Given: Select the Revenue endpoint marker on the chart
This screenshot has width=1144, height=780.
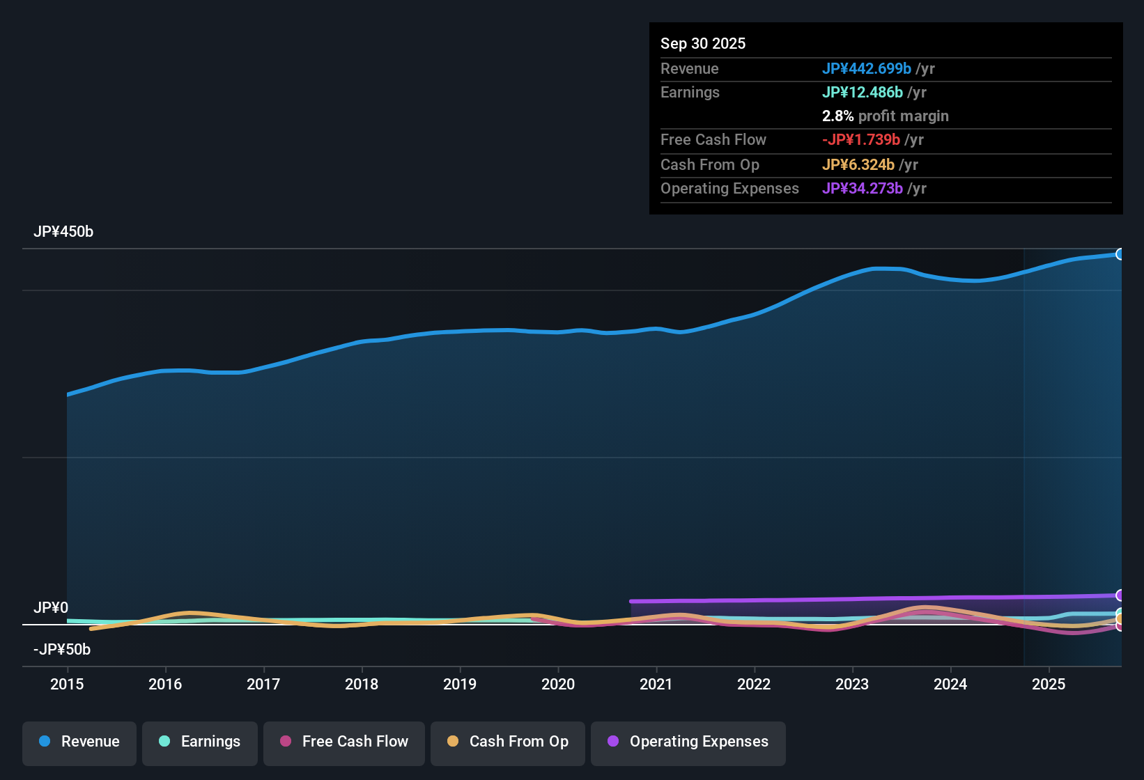Looking at the screenshot, I should 1120,254.
